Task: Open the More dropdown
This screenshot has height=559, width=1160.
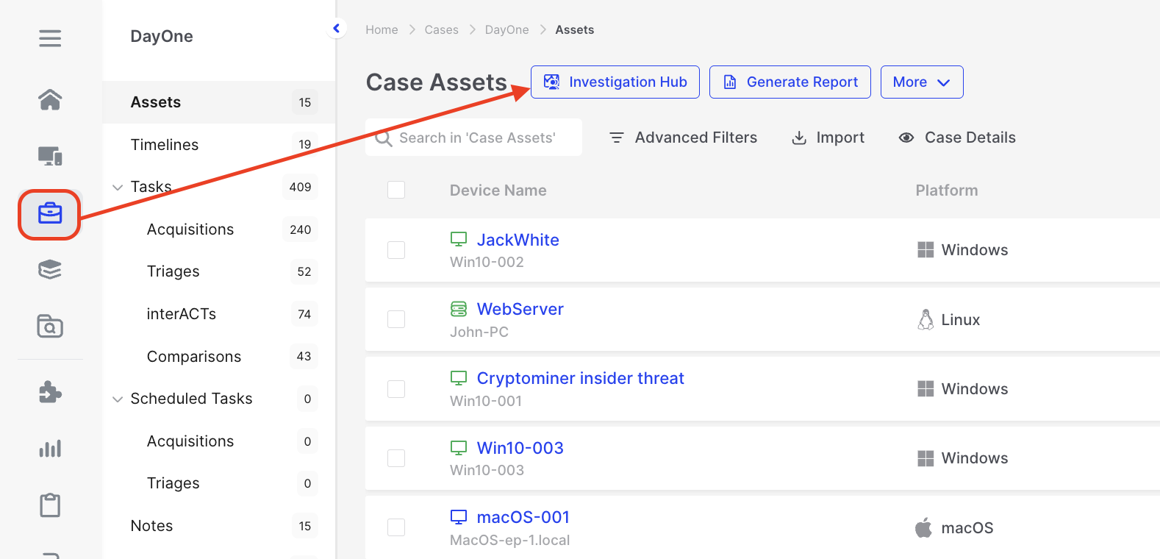Action: point(921,82)
